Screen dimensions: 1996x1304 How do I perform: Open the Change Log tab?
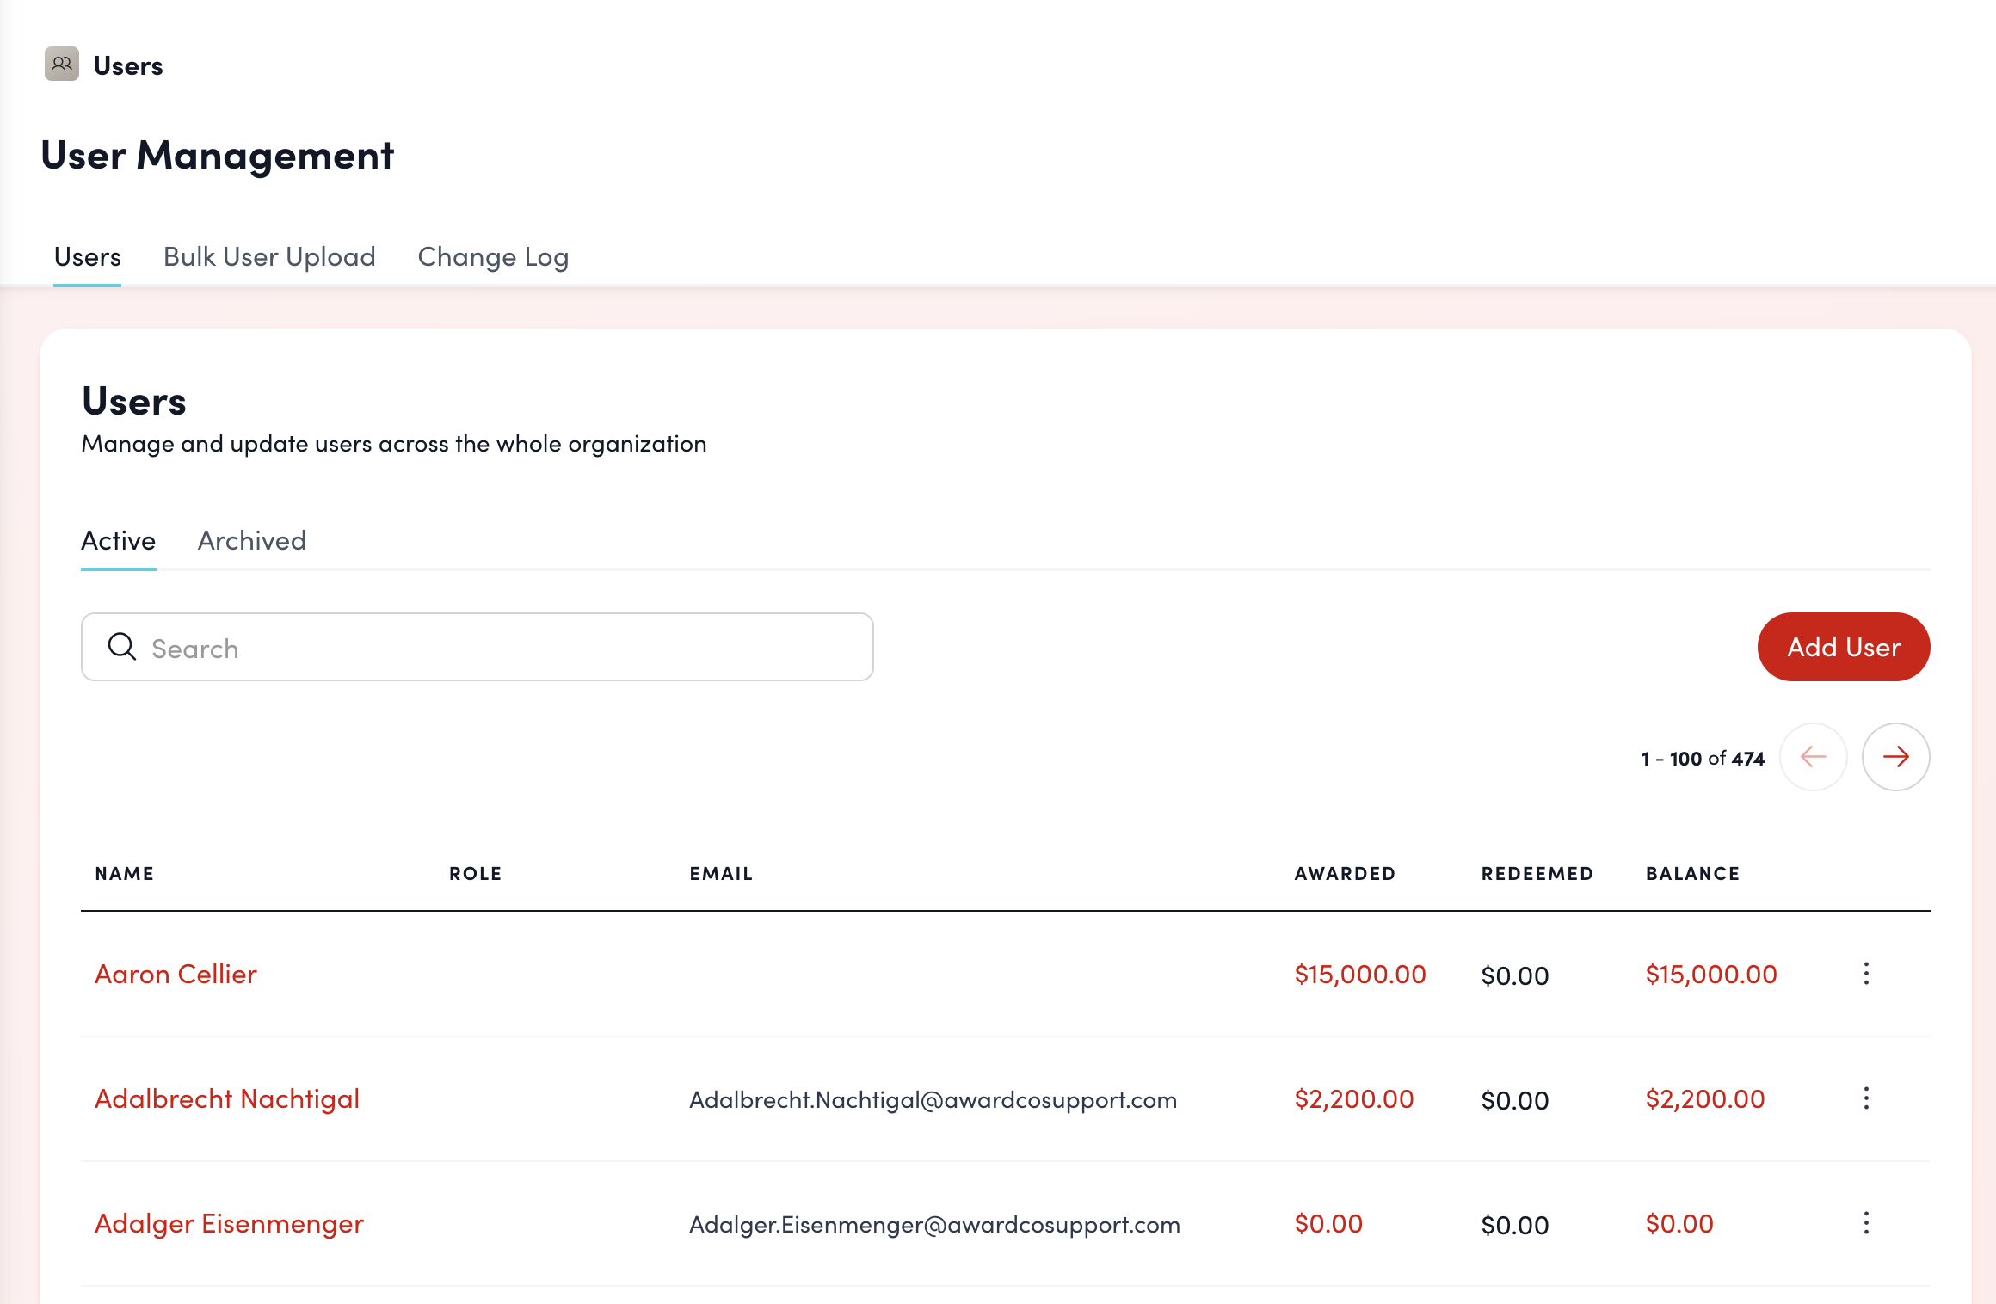tap(493, 257)
